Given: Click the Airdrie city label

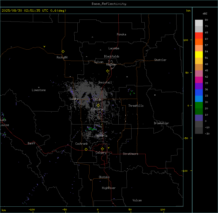Looking at the screenshot, I should point(102,136).
